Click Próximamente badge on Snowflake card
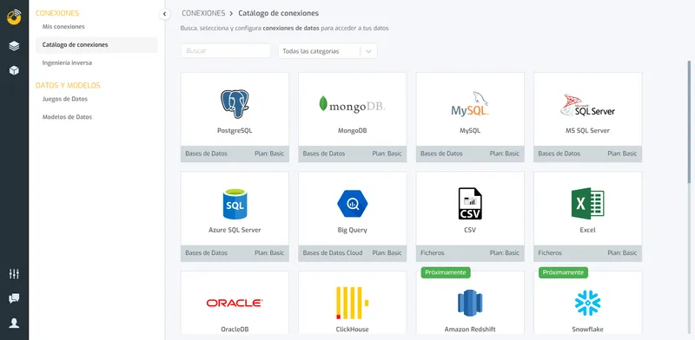Image resolution: width=695 pixels, height=340 pixels. (x=563, y=272)
